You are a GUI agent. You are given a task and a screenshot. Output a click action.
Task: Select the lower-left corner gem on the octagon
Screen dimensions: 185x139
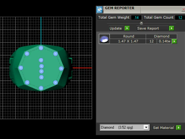(x=27, y=83)
